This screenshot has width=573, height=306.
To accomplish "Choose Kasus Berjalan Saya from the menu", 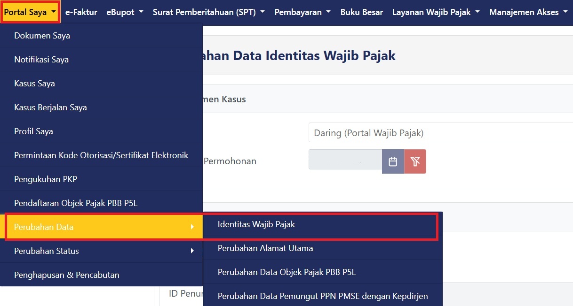I will [x=50, y=107].
